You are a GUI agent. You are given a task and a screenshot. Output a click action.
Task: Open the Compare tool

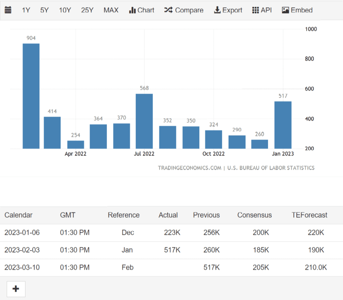184,10
